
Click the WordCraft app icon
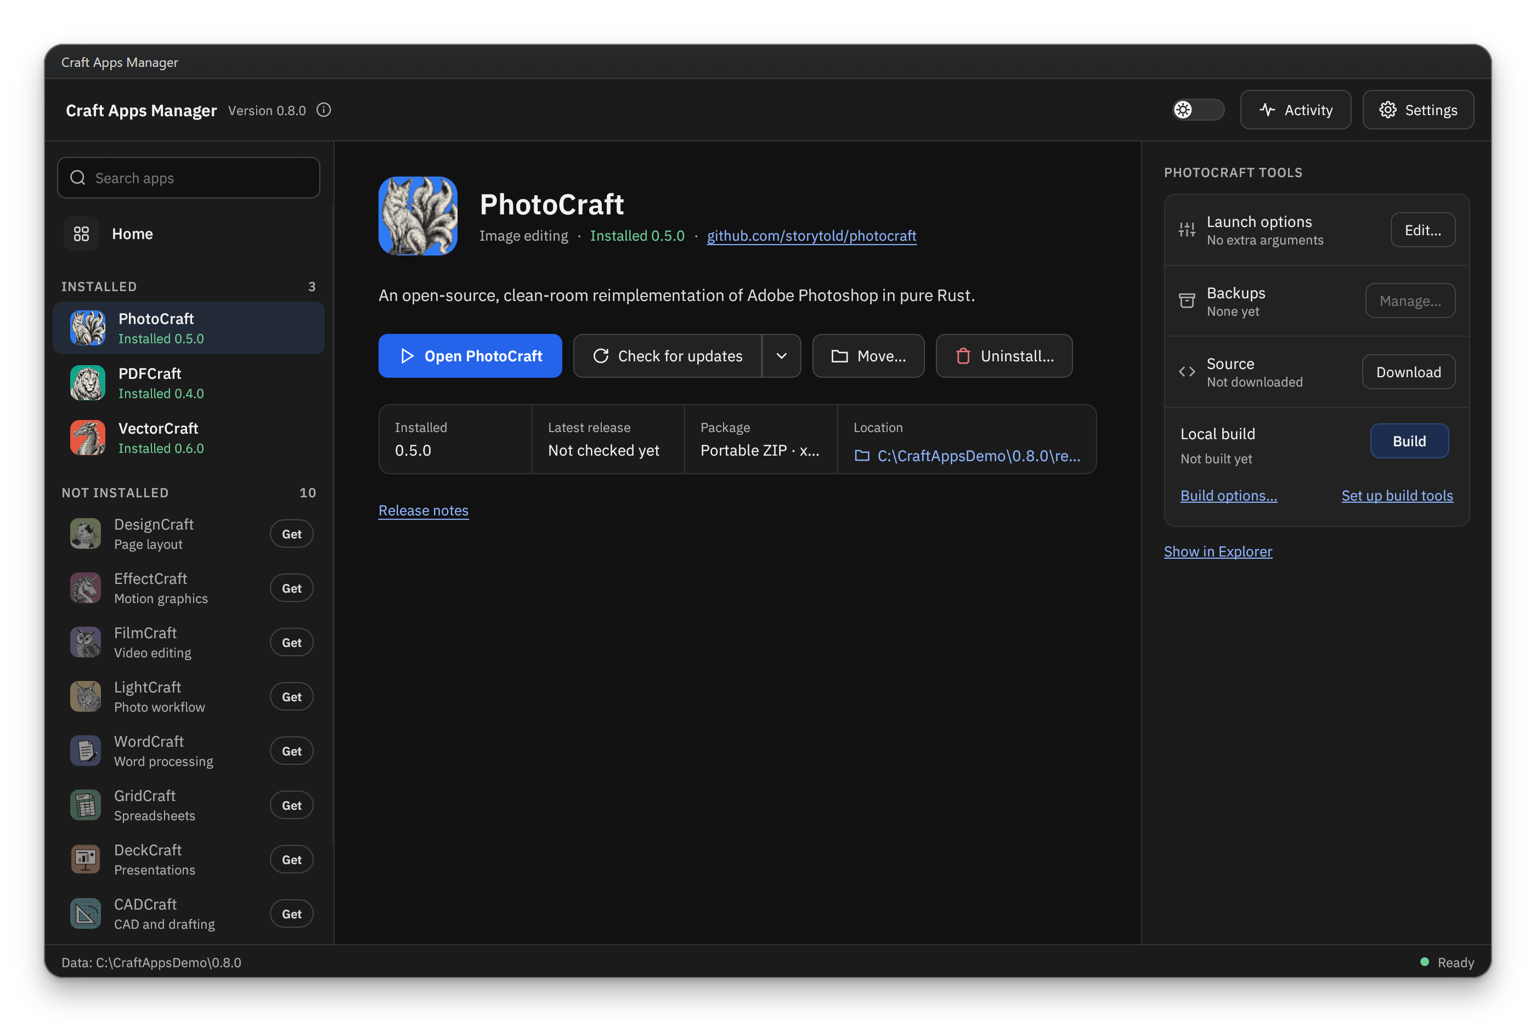tap(86, 751)
